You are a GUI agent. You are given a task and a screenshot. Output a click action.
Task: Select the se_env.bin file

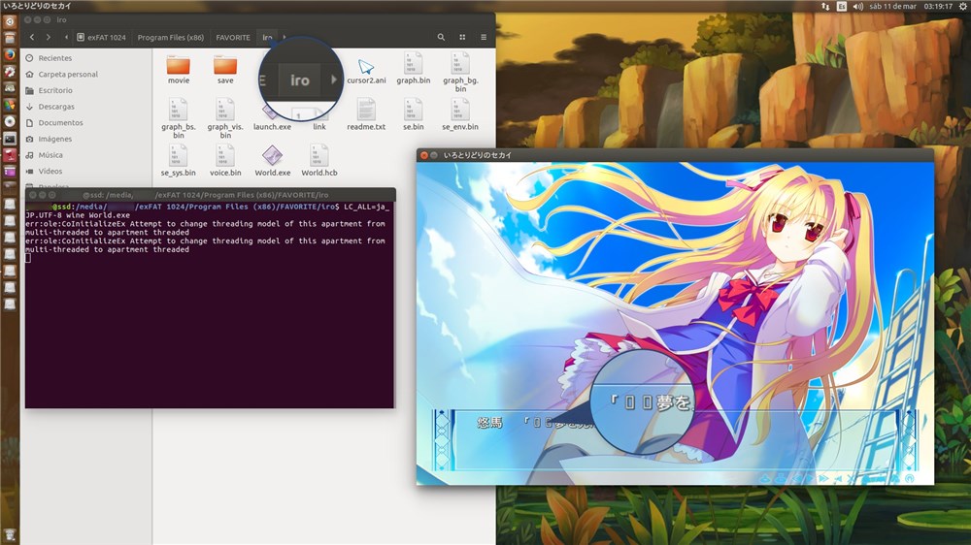pos(460,114)
